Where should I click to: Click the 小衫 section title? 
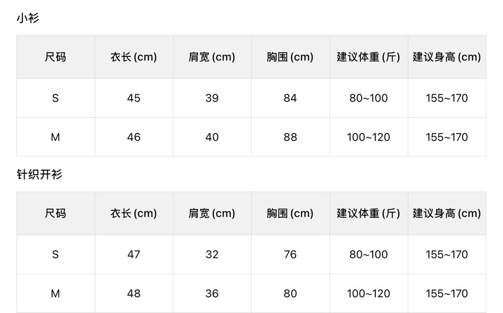(x=28, y=19)
